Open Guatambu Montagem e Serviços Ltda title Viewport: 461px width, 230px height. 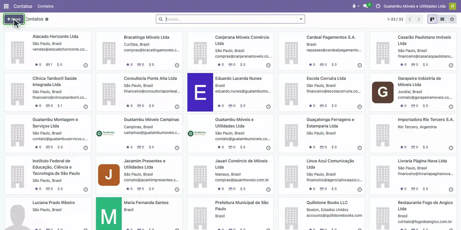coord(55,123)
